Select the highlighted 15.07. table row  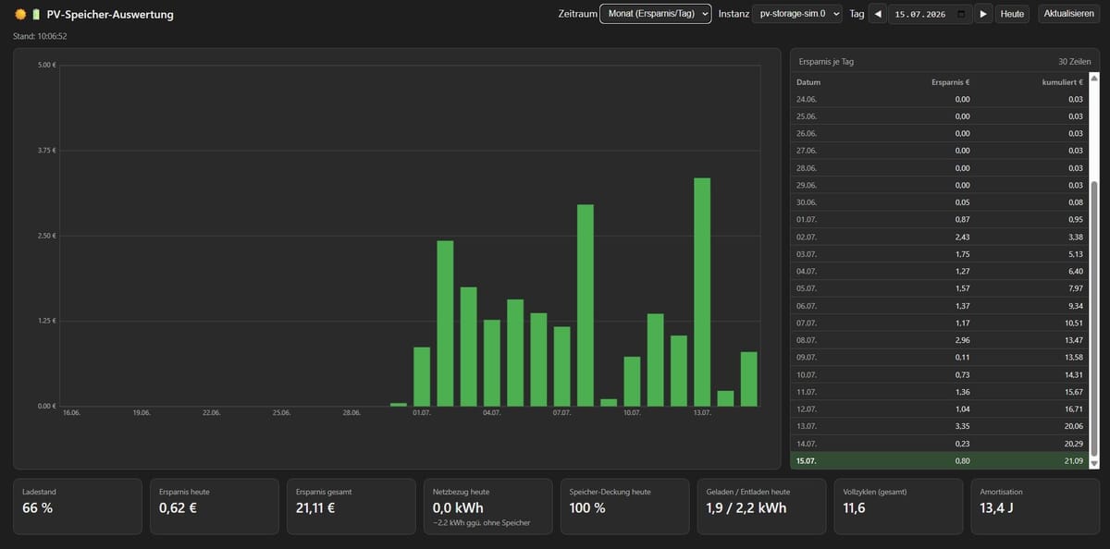(x=939, y=460)
